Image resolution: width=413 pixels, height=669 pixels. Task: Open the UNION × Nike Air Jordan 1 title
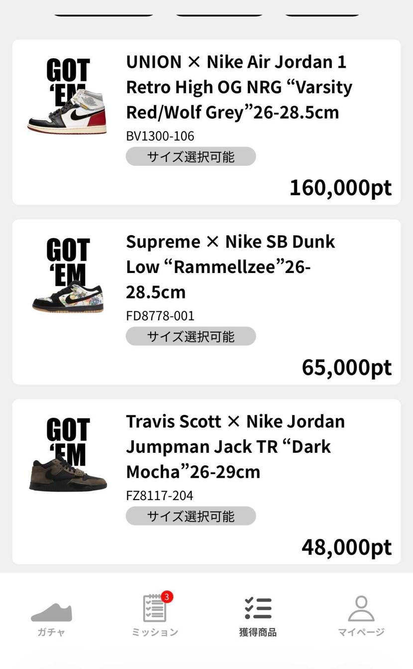(239, 87)
